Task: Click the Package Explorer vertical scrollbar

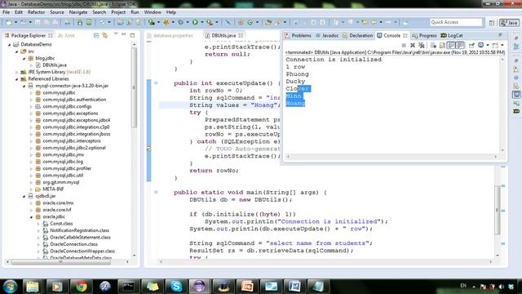Action: click(x=134, y=87)
